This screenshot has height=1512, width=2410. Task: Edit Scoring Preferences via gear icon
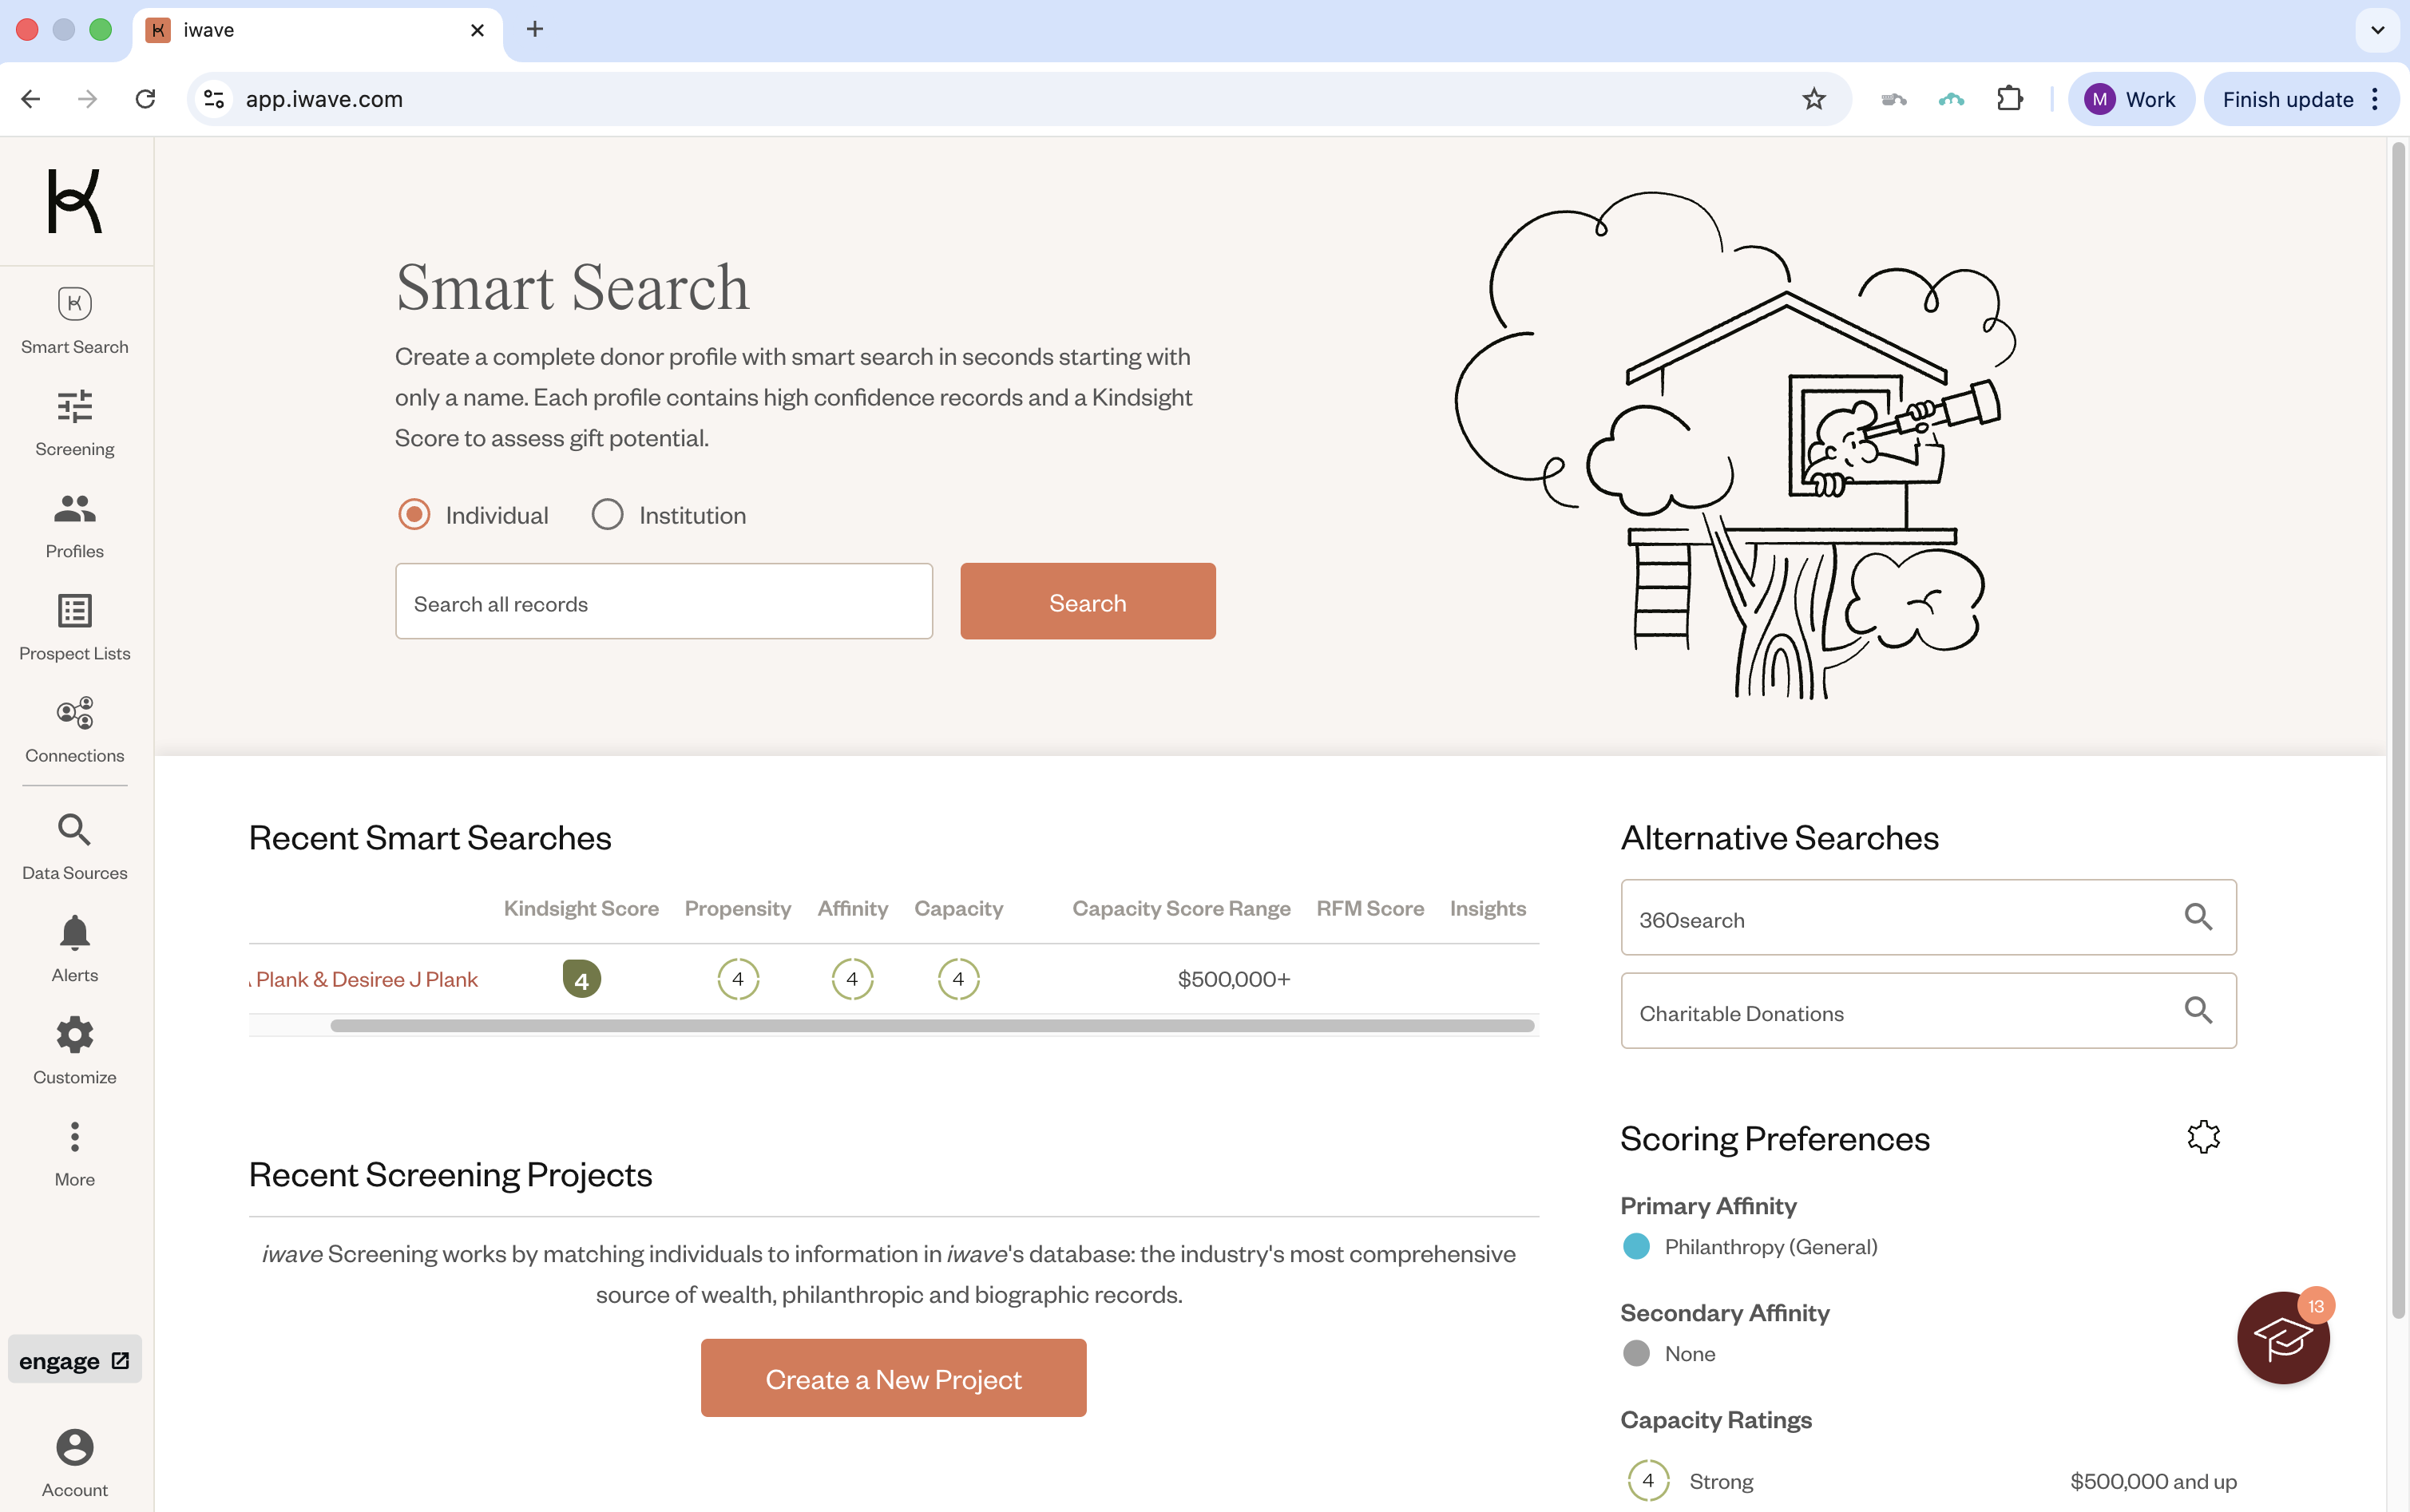pyautogui.click(x=2203, y=1137)
